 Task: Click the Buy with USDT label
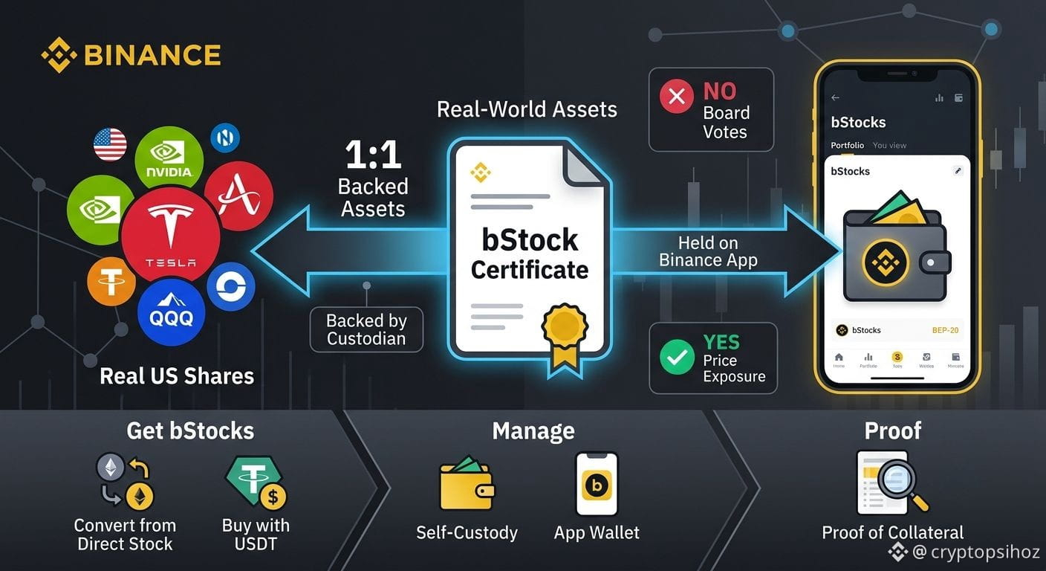pos(256,535)
